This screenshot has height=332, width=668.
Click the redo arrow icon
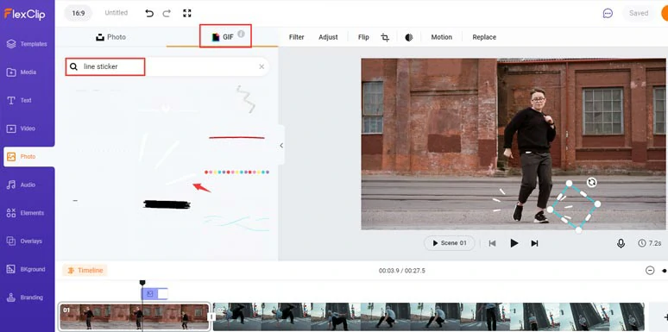tap(167, 13)
